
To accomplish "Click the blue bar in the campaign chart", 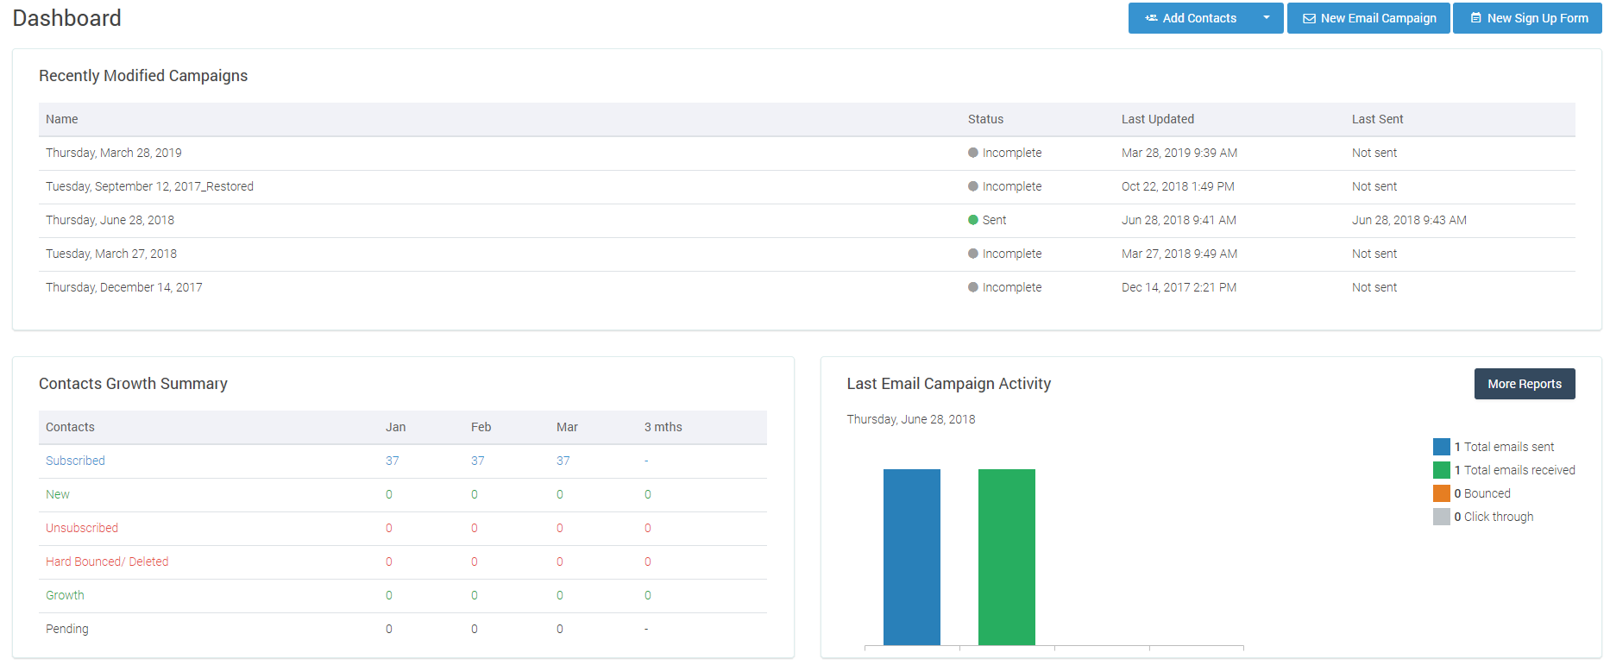I will coord(912,557).
